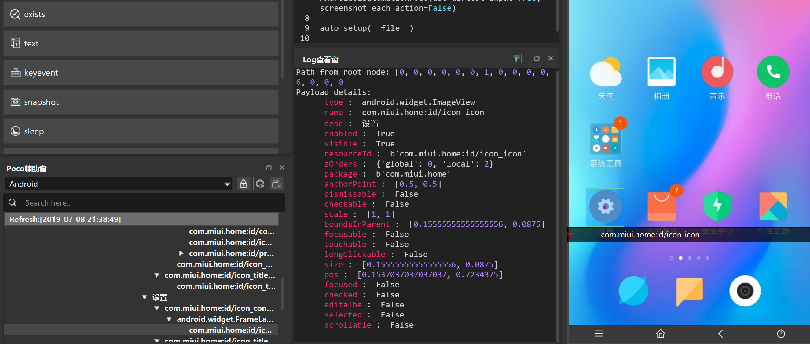This screenshot has width=810, height=344.
Task: Click the 'android.widget.ImageView' type value in log
Action: pos(418,102)
